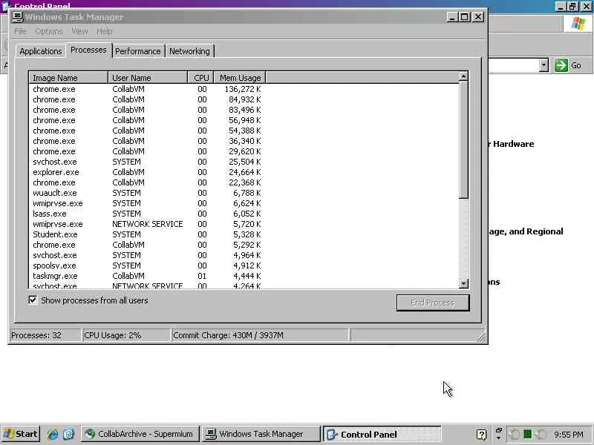Open the Help menu
This screenshot has height=445, width=594.
[104, 31]
